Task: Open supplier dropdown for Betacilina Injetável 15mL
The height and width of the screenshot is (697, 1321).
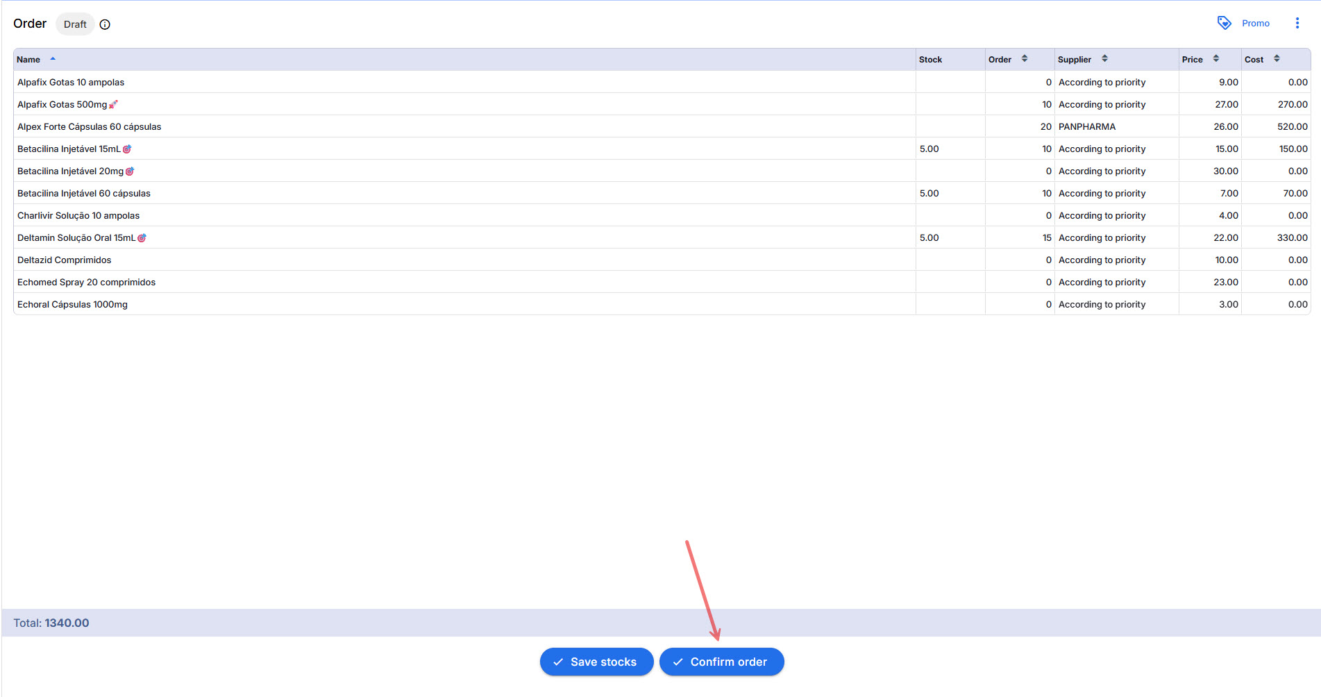Action: 1116,149
